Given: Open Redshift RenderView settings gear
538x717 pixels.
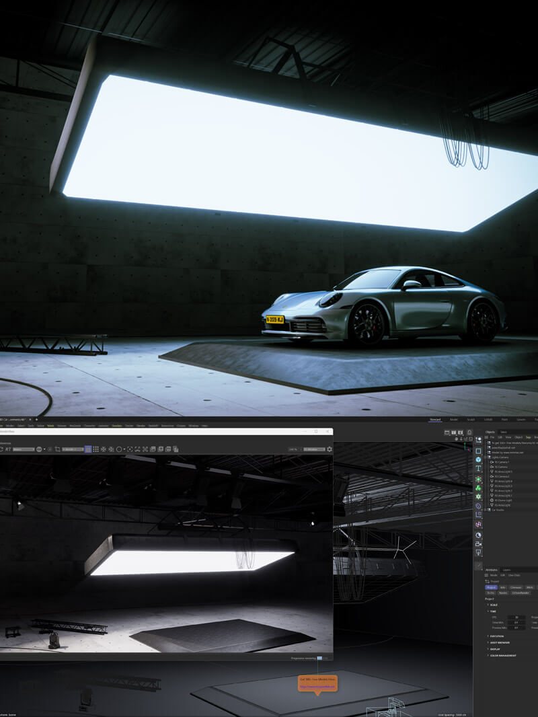Looking at the screenshot, I should click(x=329, y=449).
